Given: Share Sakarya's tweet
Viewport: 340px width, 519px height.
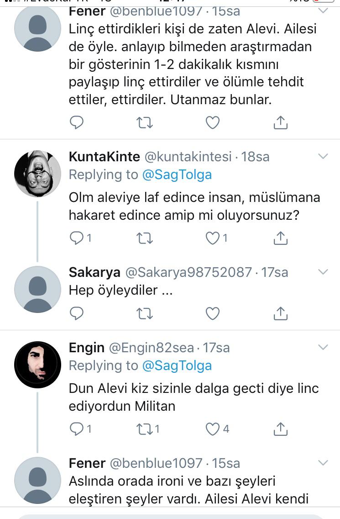Looking at the screenshot, I should pos(280,313).
